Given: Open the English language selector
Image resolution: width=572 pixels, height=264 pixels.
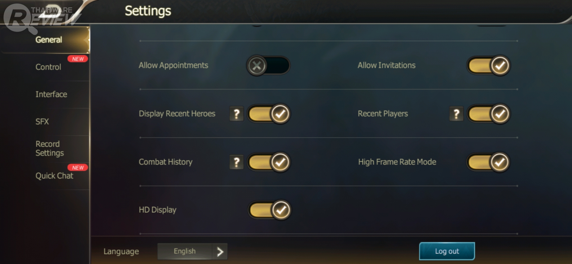Looking at the screenshot, I should pyautogui.click(x=185, y=251).
